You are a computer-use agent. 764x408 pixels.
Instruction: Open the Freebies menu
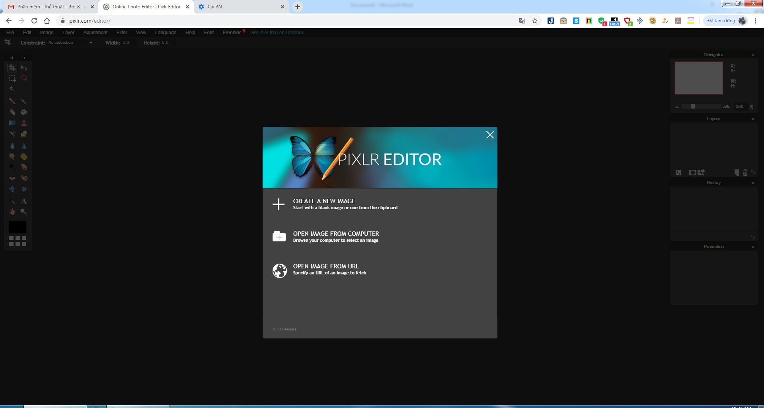pos(232,33)
